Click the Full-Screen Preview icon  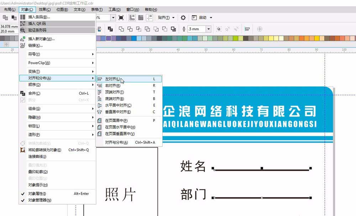(121, 18)
